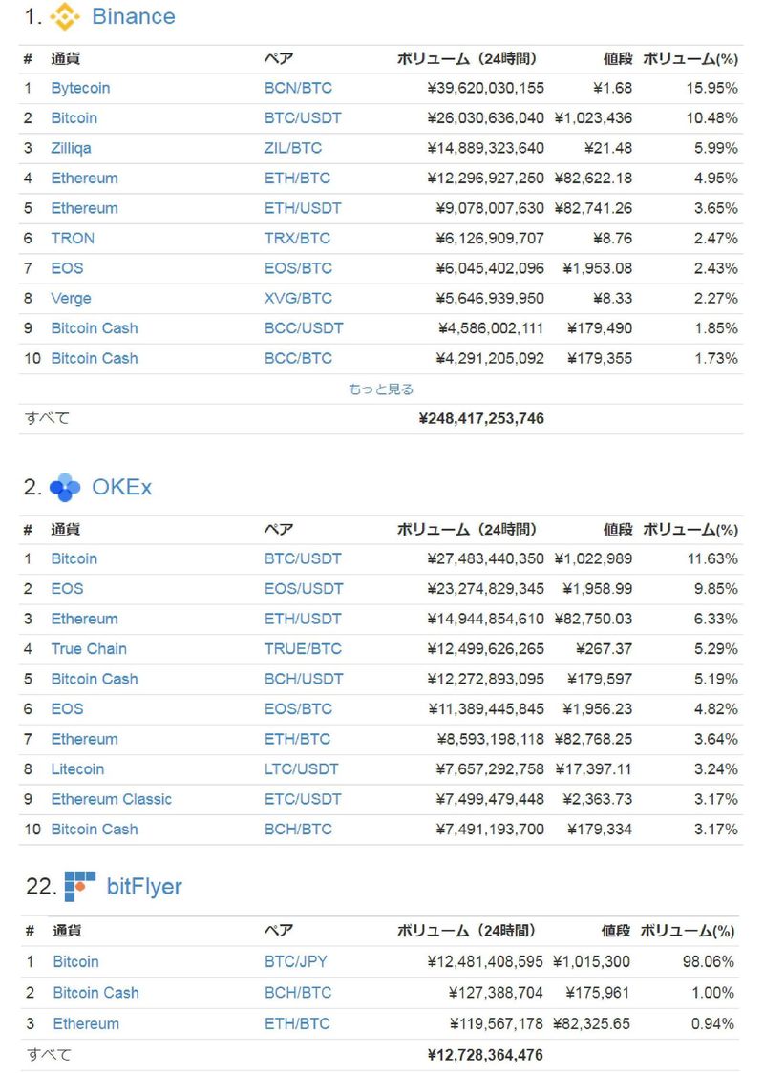Viewport: 764px width, 1073px height.
Task: Click the bitFlyer logo icon
Action: pyautogui.click(x=80, y=887)
